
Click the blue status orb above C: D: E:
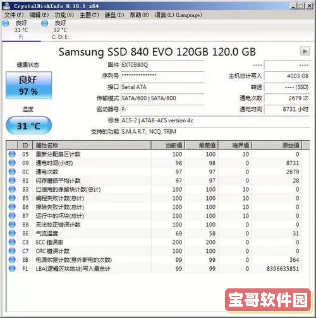click(x=45, y=23)
